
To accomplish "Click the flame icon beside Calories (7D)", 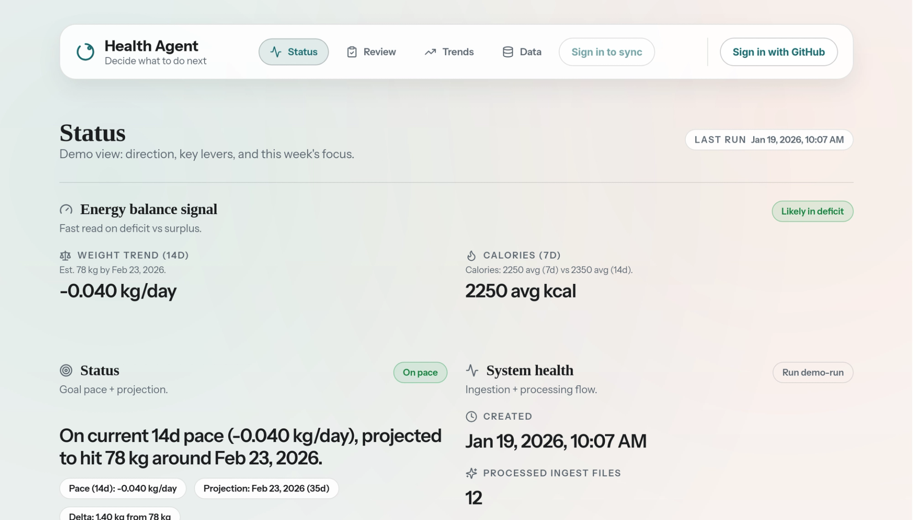I will (x=471, y=256).
